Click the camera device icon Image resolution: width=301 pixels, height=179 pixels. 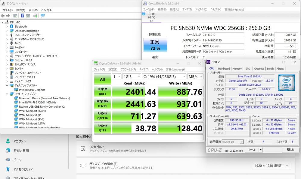tap(11, 43)
